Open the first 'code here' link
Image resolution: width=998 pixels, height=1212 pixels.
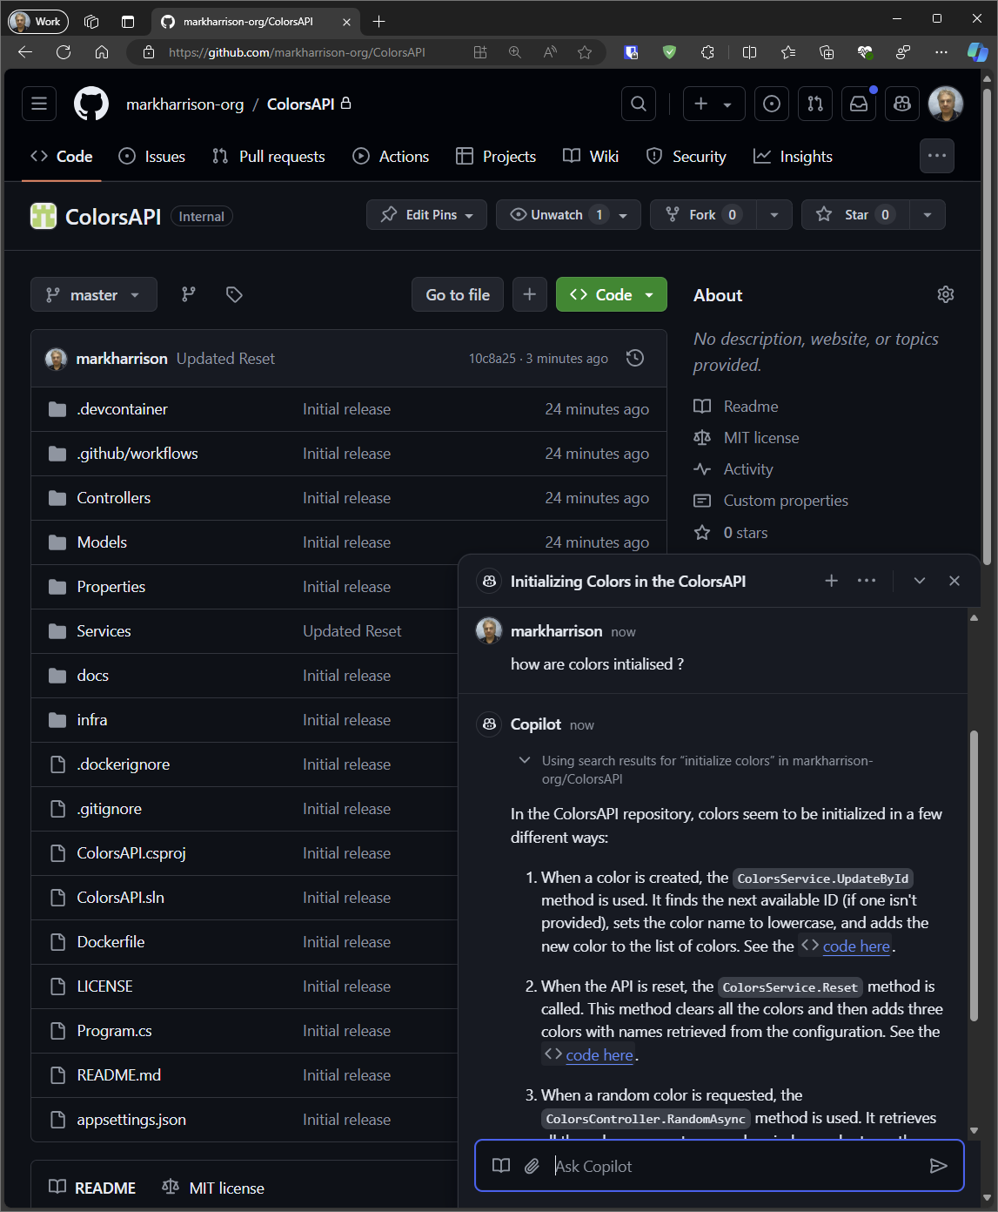[x=856, y=946]
